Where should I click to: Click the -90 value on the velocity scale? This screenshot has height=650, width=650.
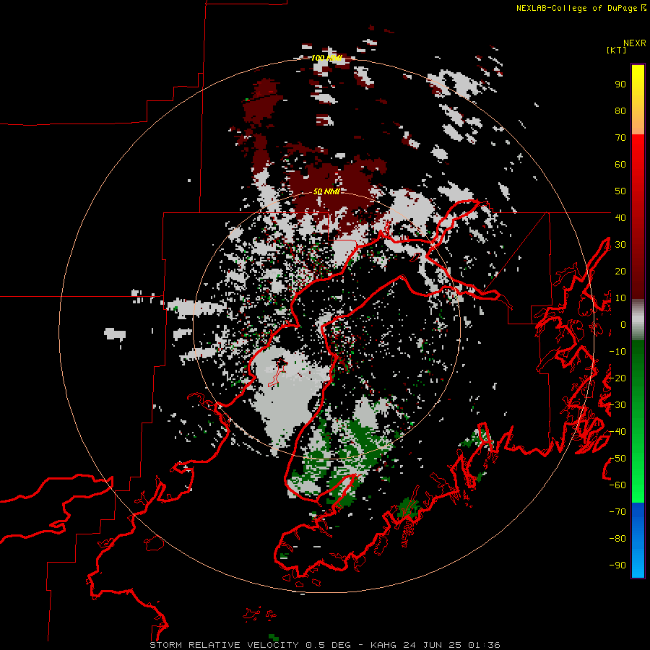(x=617, y=565)
